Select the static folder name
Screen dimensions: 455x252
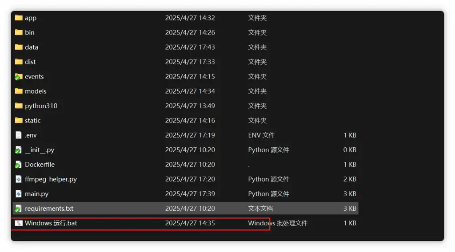click(x=32, y=120)
